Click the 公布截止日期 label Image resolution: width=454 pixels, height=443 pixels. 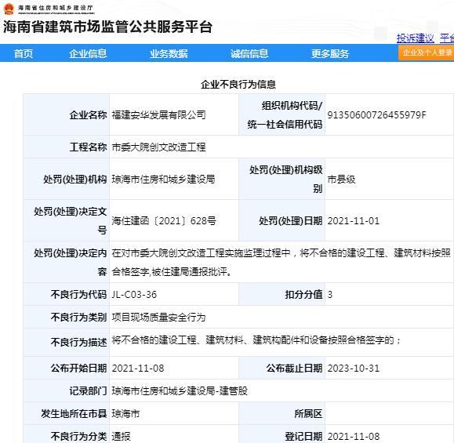point(294,369)
